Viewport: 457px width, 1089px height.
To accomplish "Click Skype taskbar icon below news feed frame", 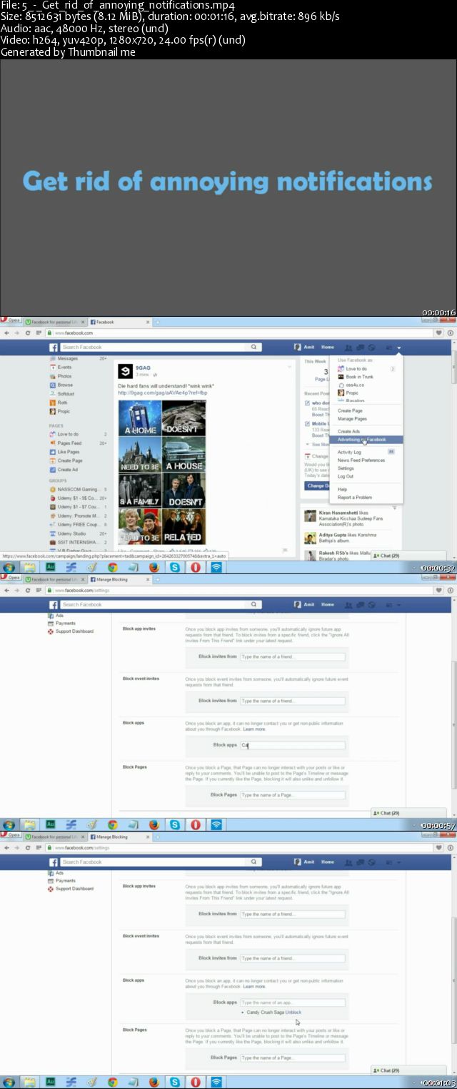I will (174, 567).
